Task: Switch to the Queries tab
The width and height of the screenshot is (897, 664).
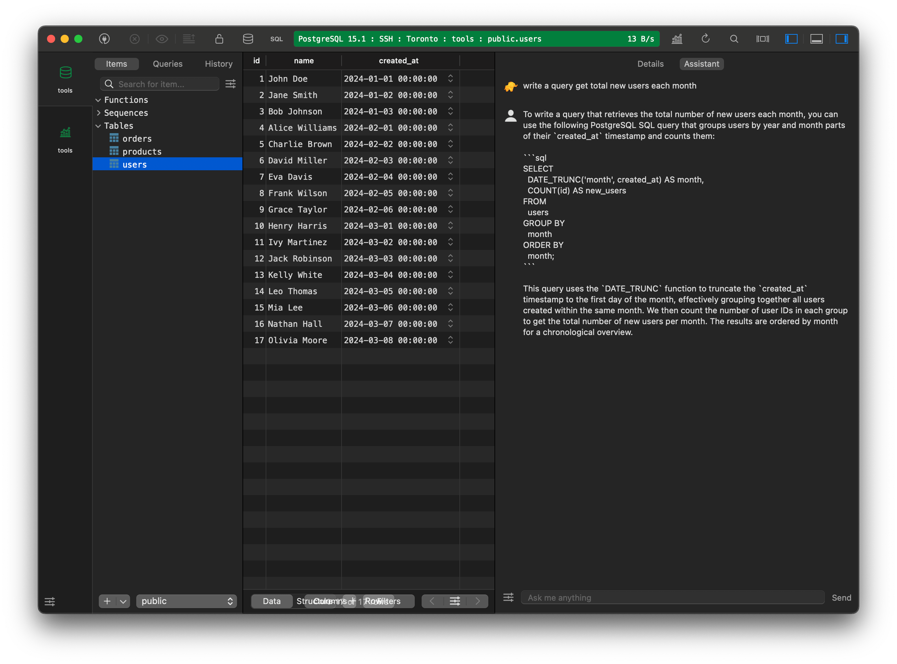Action: point(168,64)
